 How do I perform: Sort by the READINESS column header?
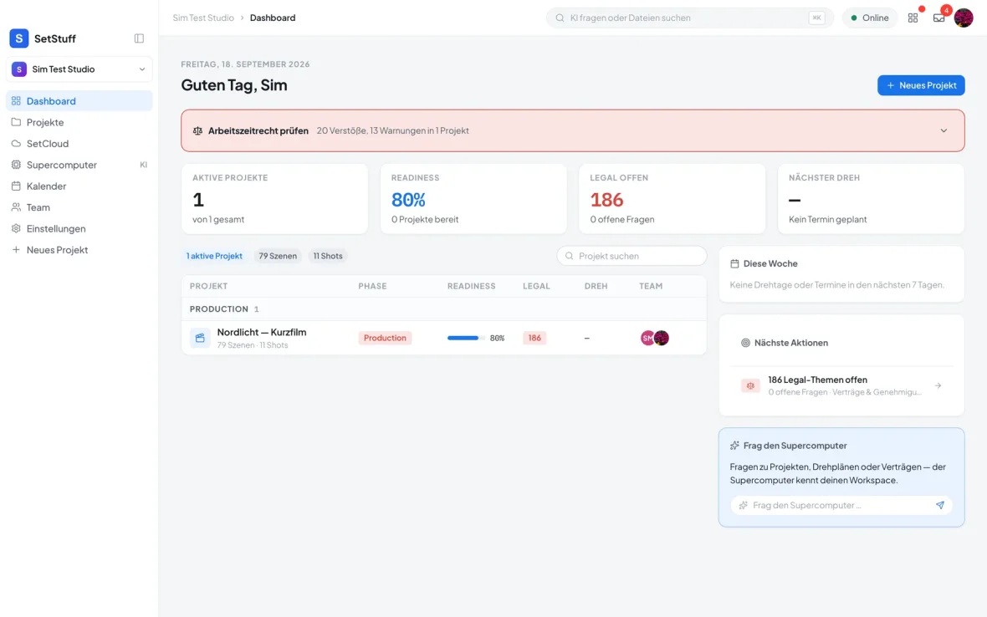[472, 286]
